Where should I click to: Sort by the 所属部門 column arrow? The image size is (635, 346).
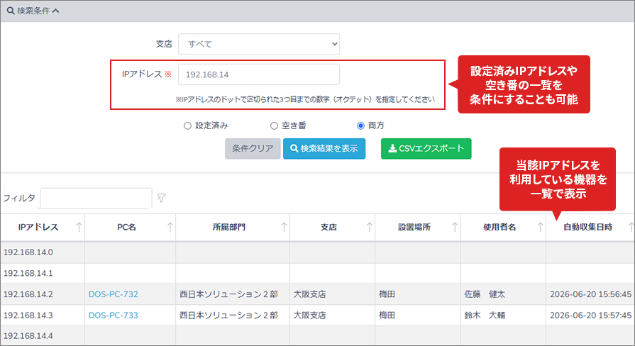click(285, 227)
